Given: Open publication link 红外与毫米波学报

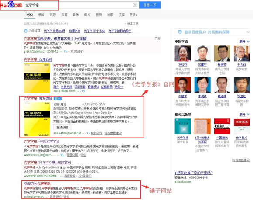Looking at the screenshot, I should click(x=202, y=140).
